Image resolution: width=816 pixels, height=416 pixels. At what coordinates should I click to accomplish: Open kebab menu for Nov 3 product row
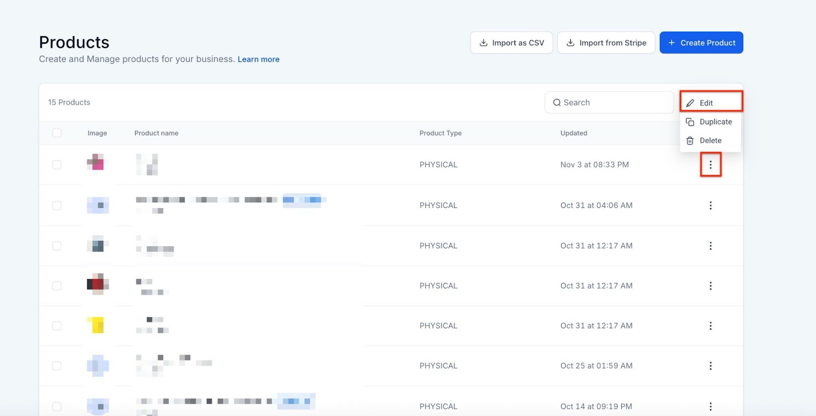(x=710, y=165)
